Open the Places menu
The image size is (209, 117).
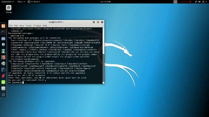click(x=21, y=2)
